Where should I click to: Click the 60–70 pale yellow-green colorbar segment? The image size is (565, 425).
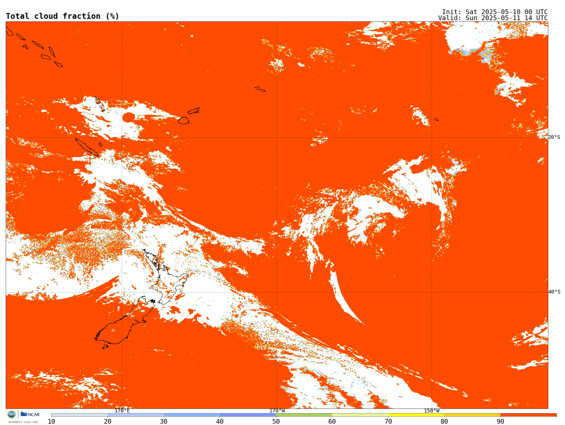point(360,415)
